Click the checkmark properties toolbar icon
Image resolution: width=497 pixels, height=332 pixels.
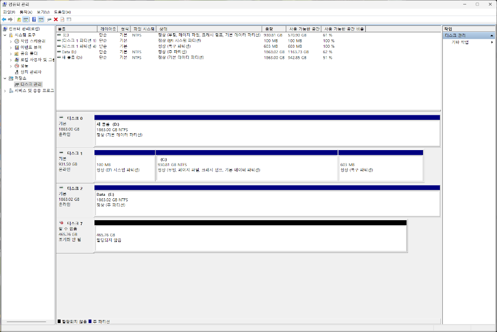(x=63, y=20)
